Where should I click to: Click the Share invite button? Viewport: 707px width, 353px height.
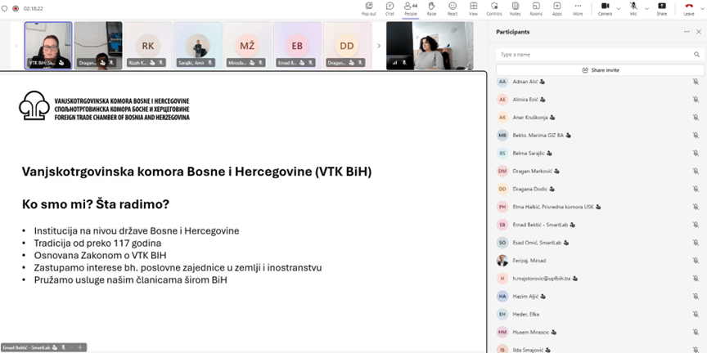point(600,70)
